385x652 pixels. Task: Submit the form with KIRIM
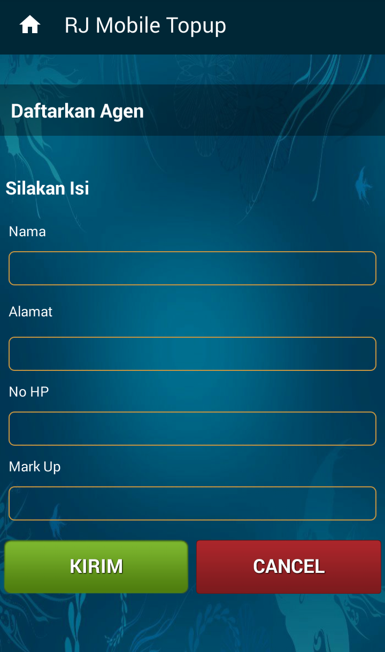tap(96, 566)
